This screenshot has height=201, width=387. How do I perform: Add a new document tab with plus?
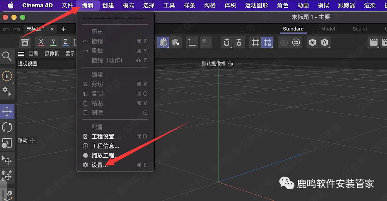(x=63, y=29)
